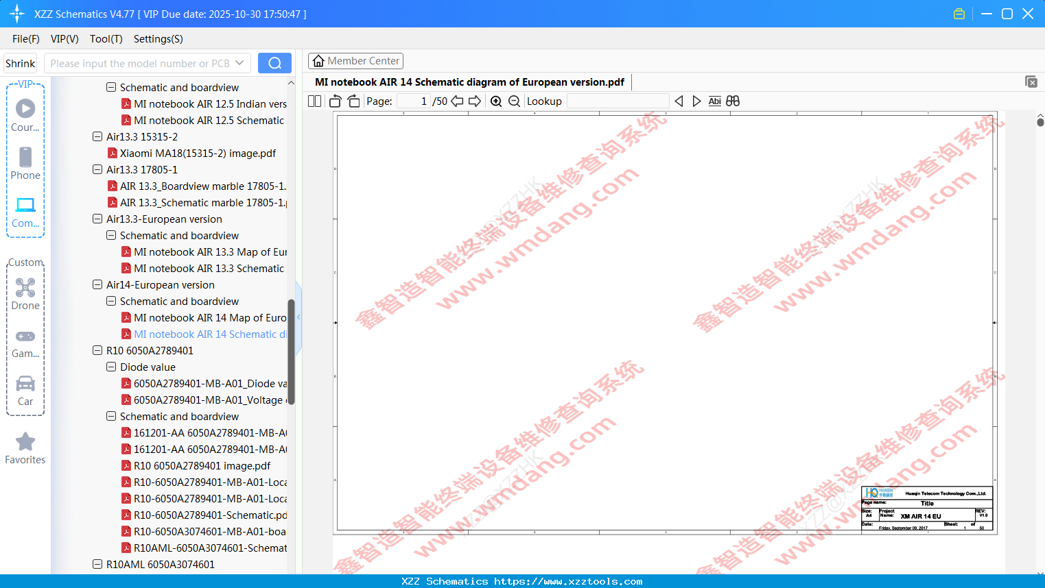Screen dimensions: 1045x588
Task: Select the MI notebook AIR 14 Schematic PDF tab
Action: pyautogui.click(x=469, y=82)
